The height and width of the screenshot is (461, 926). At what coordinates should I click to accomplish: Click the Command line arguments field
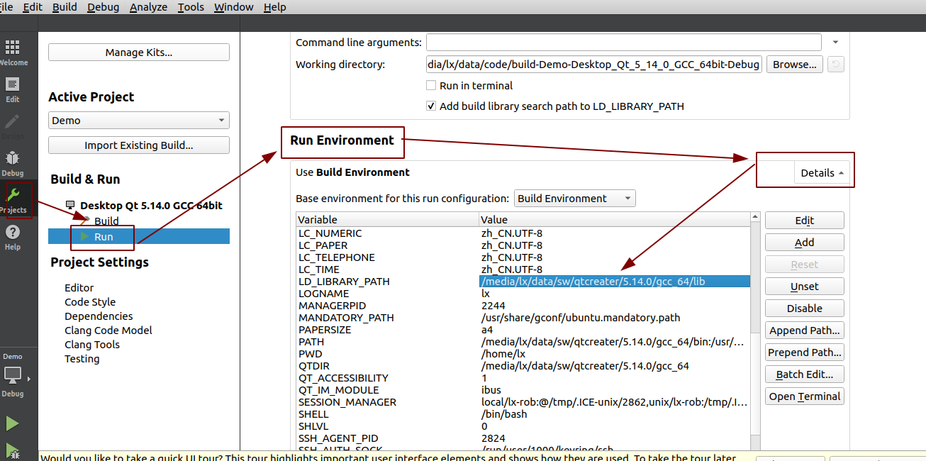(624, 43)
